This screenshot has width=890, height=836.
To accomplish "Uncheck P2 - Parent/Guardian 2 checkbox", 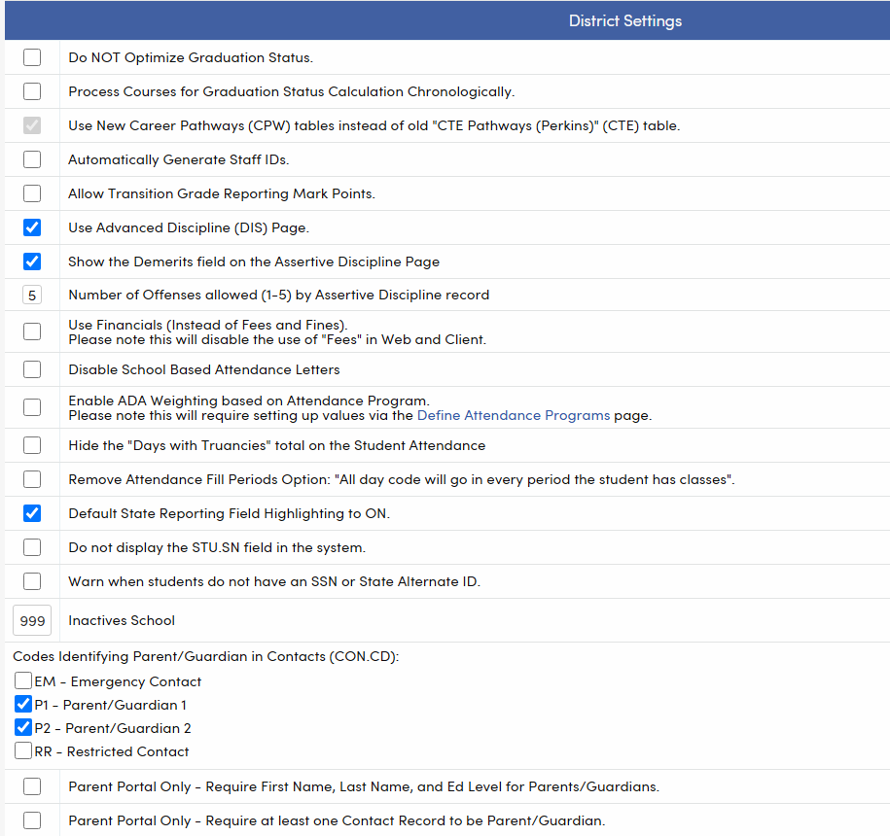I will [x=23, y=727].
